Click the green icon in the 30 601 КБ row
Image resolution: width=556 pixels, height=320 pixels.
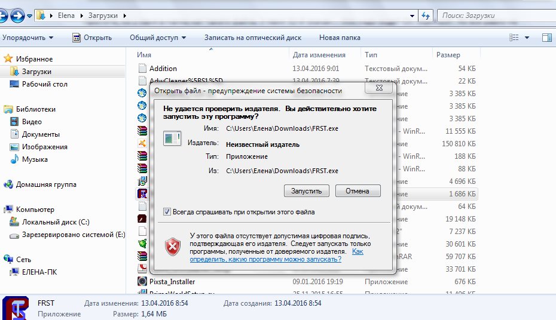[142, 244]
